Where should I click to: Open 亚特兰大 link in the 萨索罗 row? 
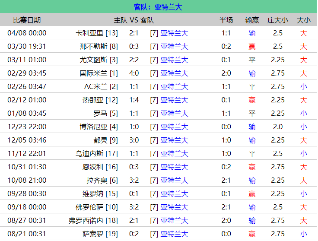174,234
